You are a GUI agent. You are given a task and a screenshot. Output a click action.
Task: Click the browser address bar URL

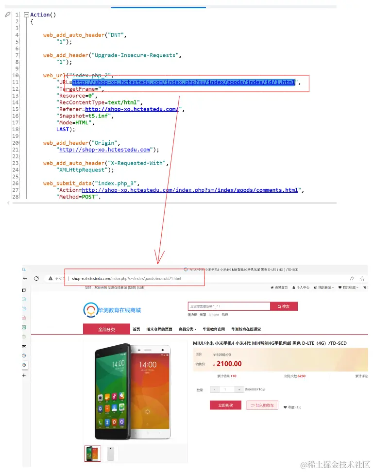click(x=126, y=278)
